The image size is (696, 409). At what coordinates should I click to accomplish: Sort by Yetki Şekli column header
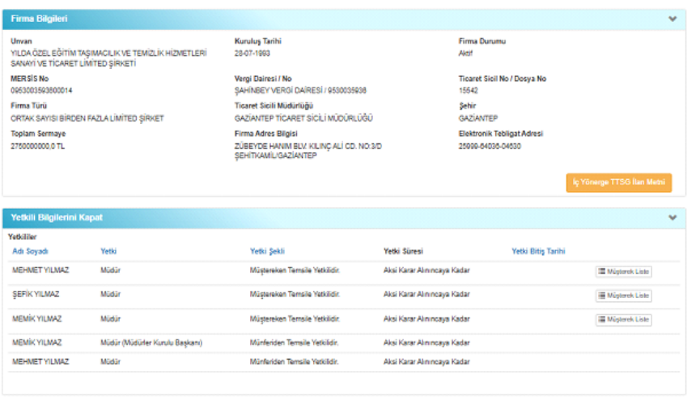267,251
